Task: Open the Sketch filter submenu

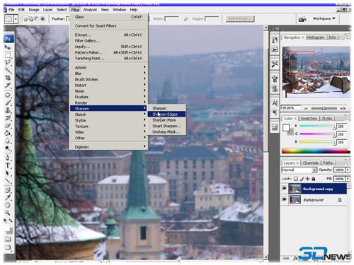Action: coord(109,114)
